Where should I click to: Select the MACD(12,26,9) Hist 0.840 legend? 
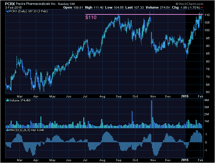pyautogui.click(x=27, y=130)
